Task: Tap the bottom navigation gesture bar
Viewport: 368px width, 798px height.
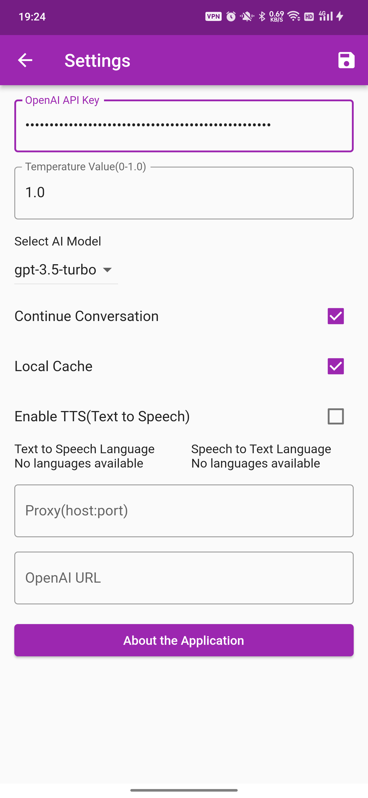Action: pos(184,790)
